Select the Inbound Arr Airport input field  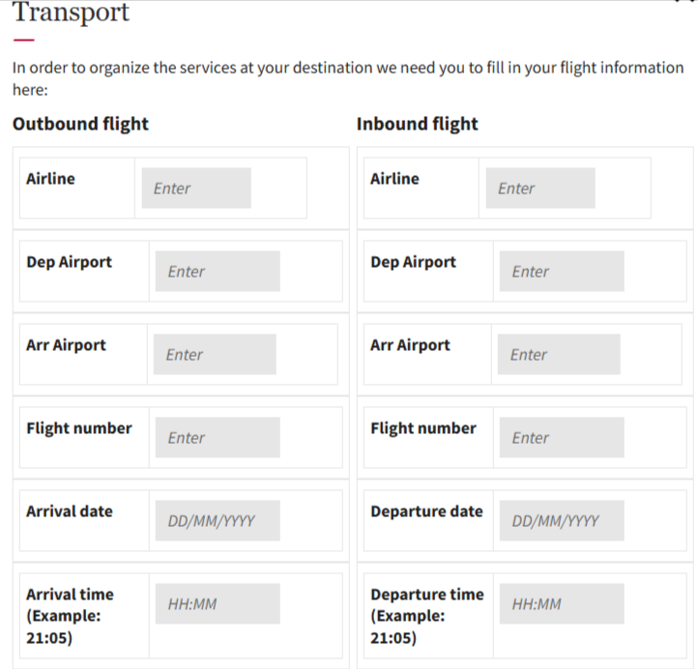click(x=558, y=355)
